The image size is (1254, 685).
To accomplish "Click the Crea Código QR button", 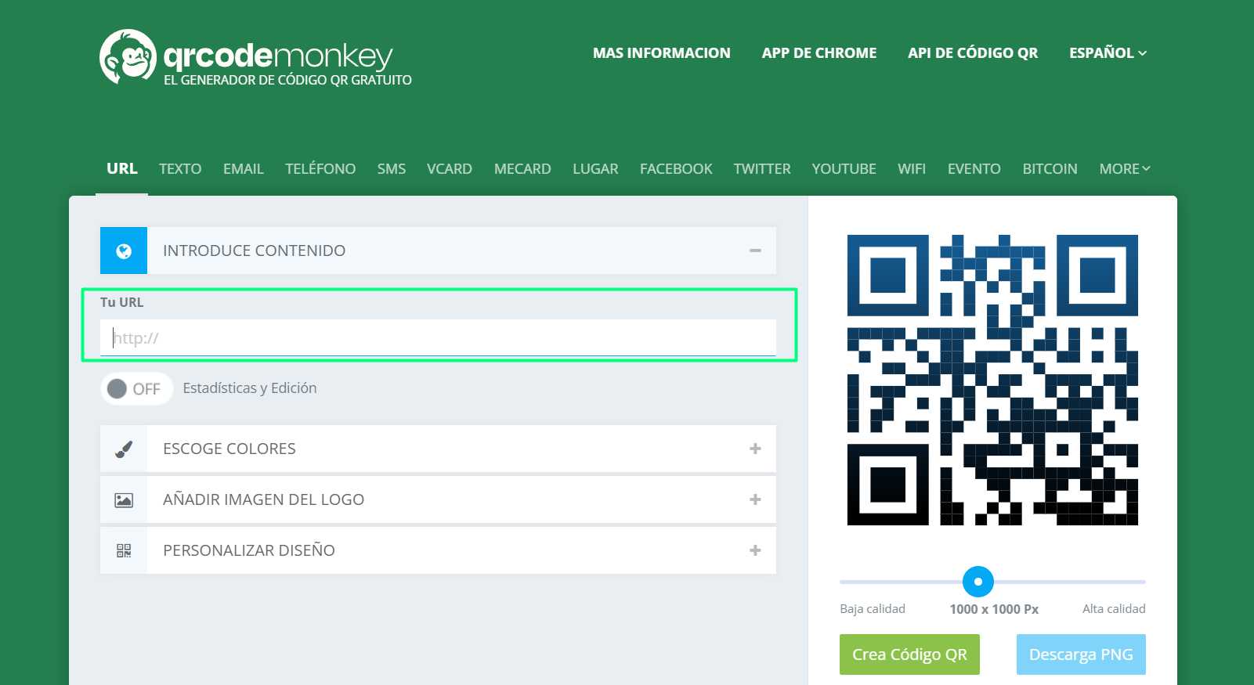I will [x=909, y=654].
